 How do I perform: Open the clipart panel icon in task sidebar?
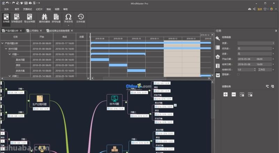click(x=218, y=66)
